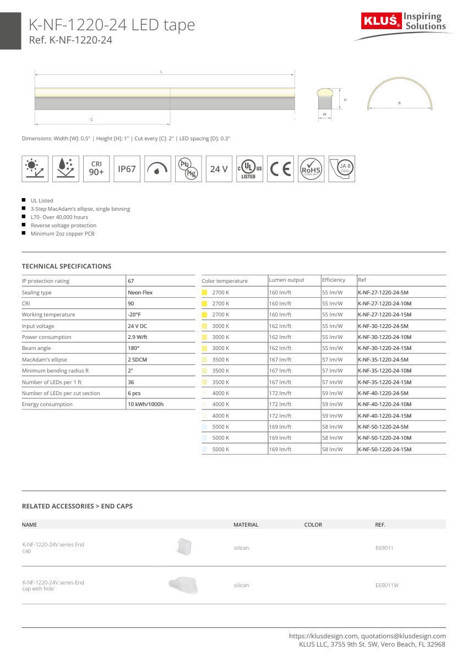Click the swatch for K-NF-35-1220-24-15M

coord(204,382)
